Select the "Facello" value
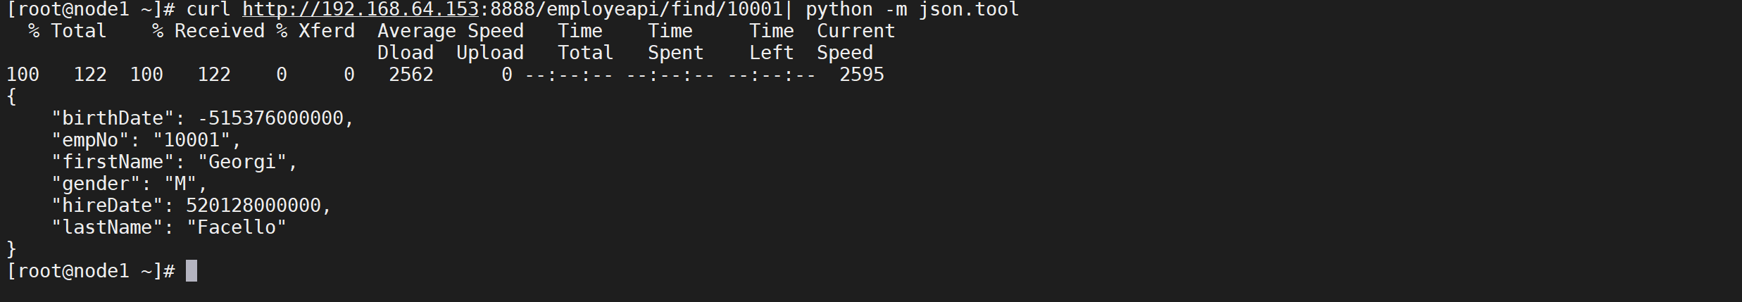Screen dimensions: 1742x302 coord(237,227)
